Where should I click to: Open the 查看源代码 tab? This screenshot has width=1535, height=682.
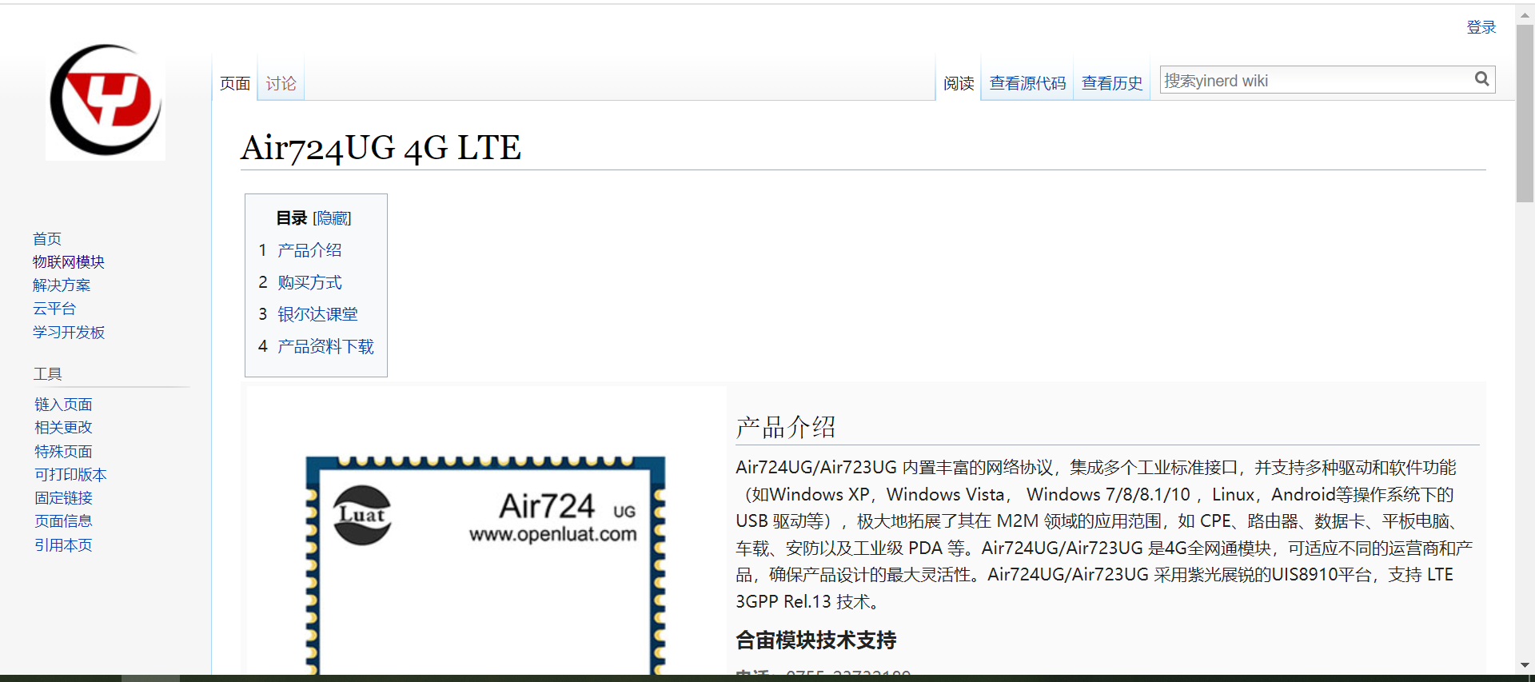[1027, 83]
